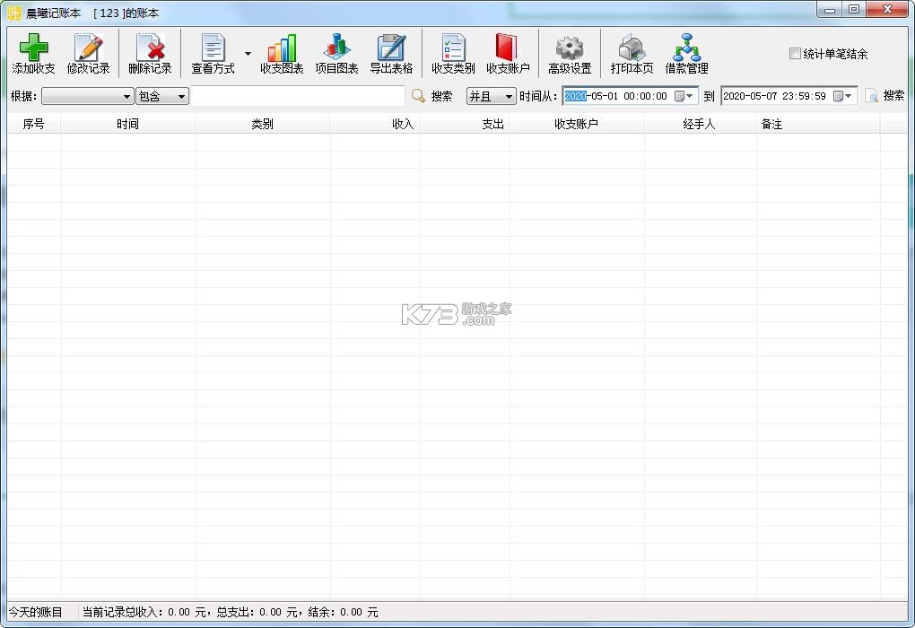The width and height of the screenshot is (915, 628).
Task: Click the magnifier 搜索 button
Action: (x=431, y=96)
